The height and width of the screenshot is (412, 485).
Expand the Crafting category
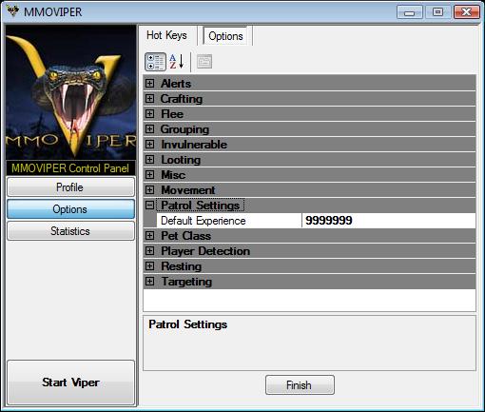point(149,99)
